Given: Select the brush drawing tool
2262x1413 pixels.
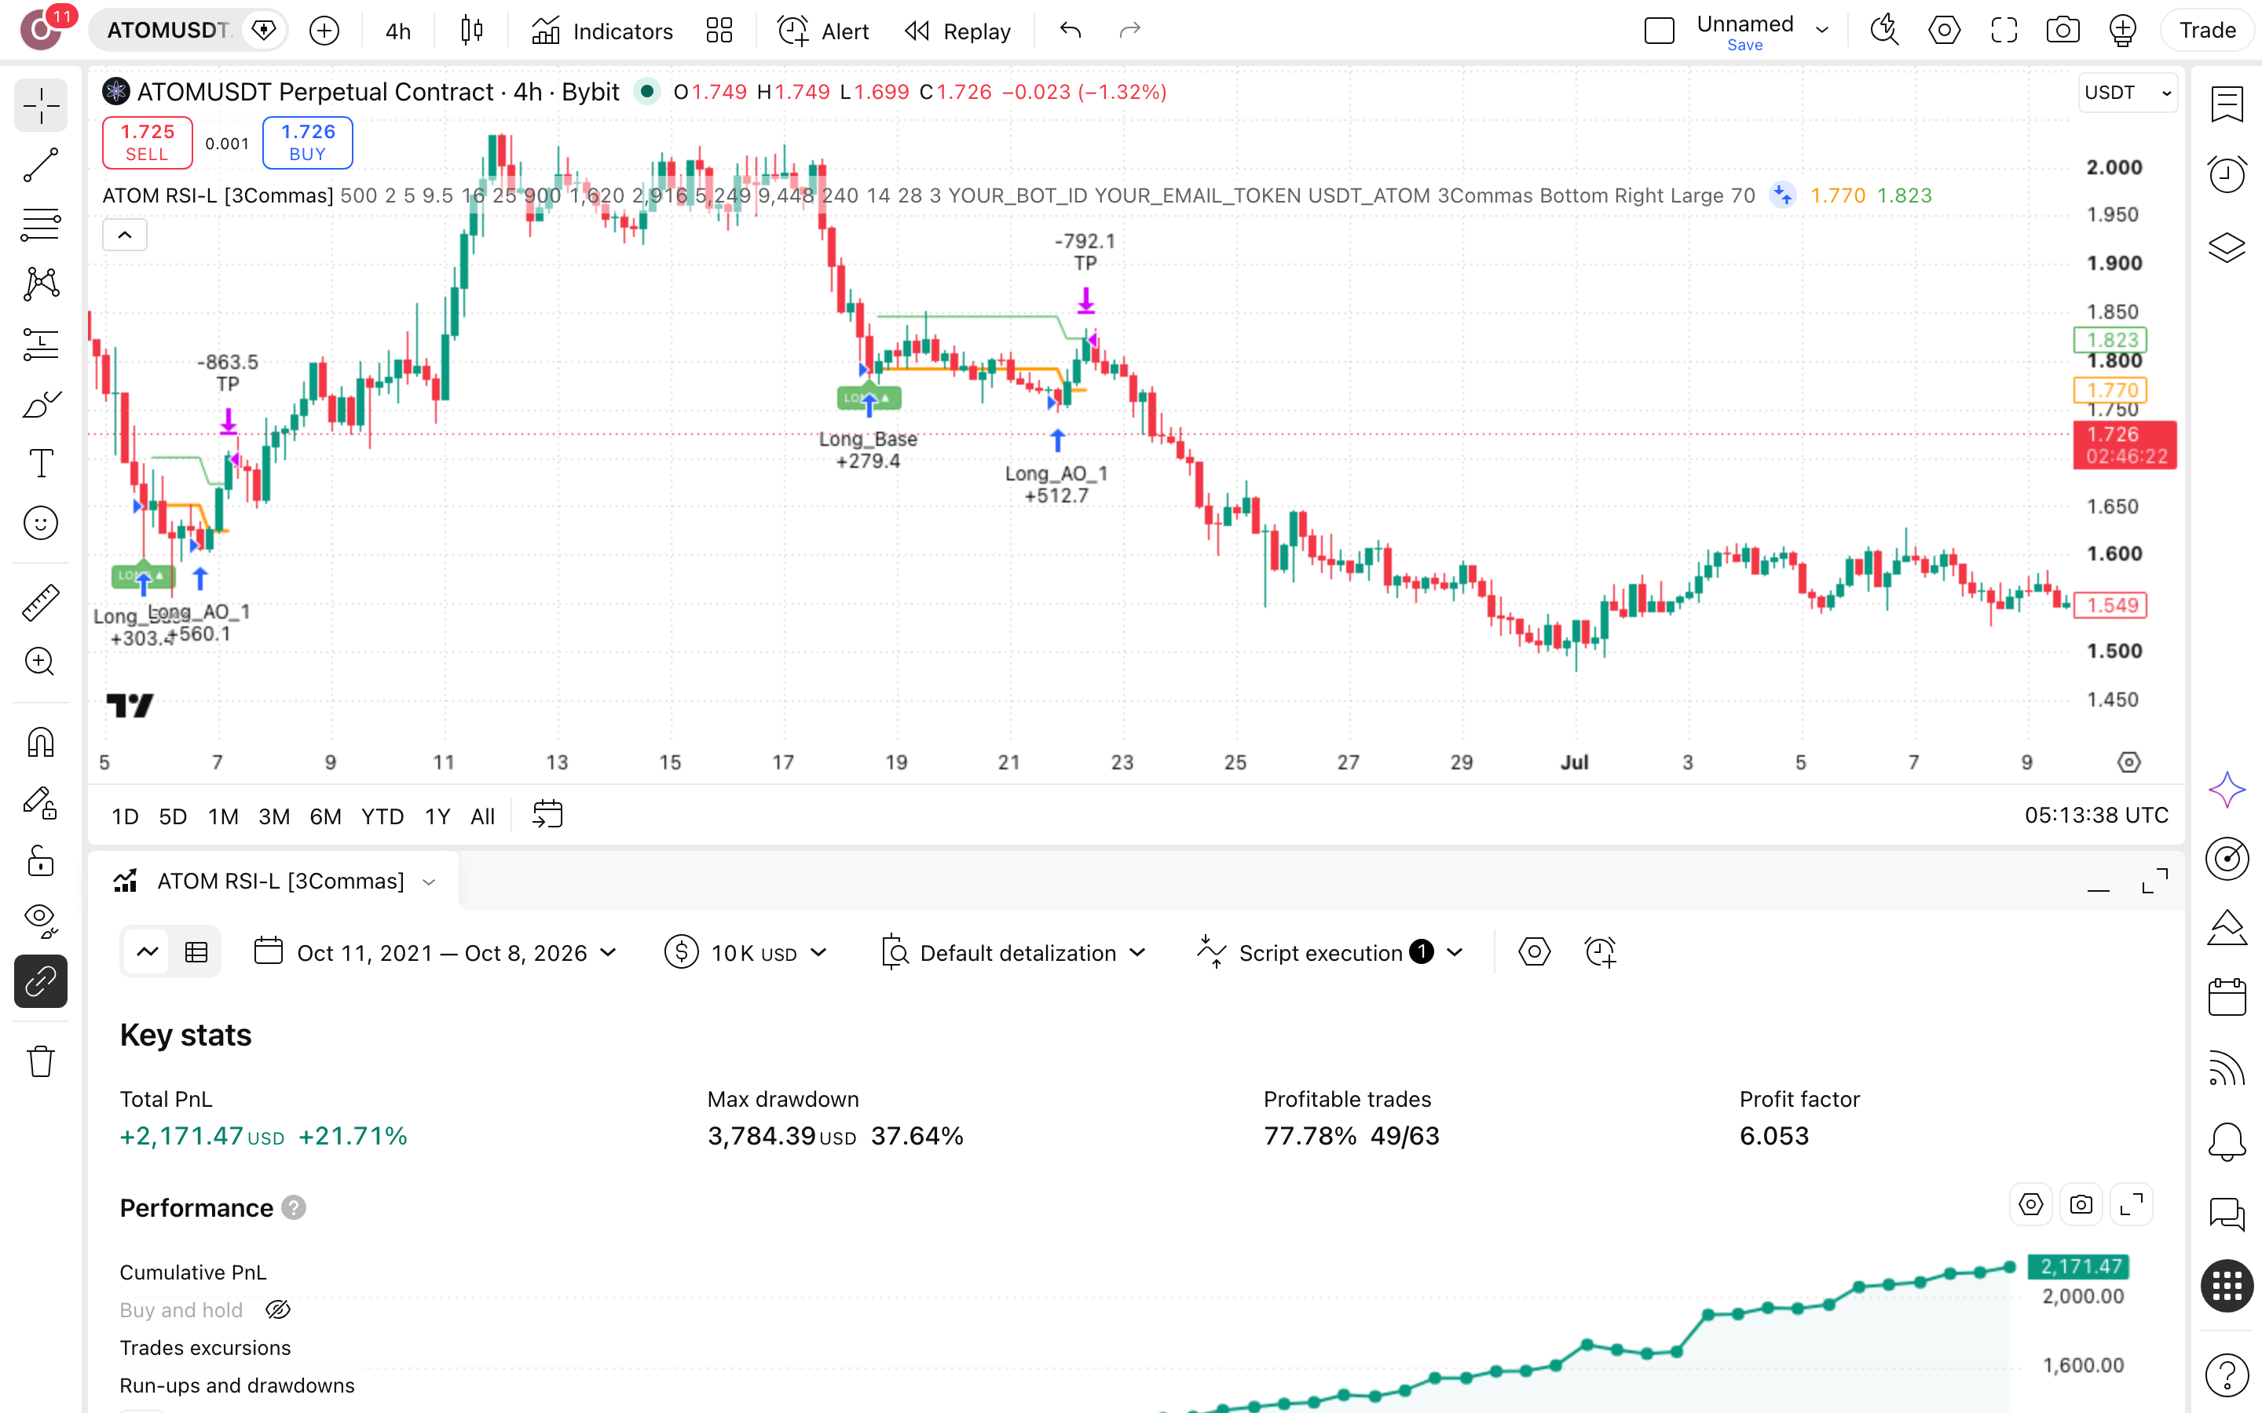Looking at the screenshot, I should click(41, 403).
